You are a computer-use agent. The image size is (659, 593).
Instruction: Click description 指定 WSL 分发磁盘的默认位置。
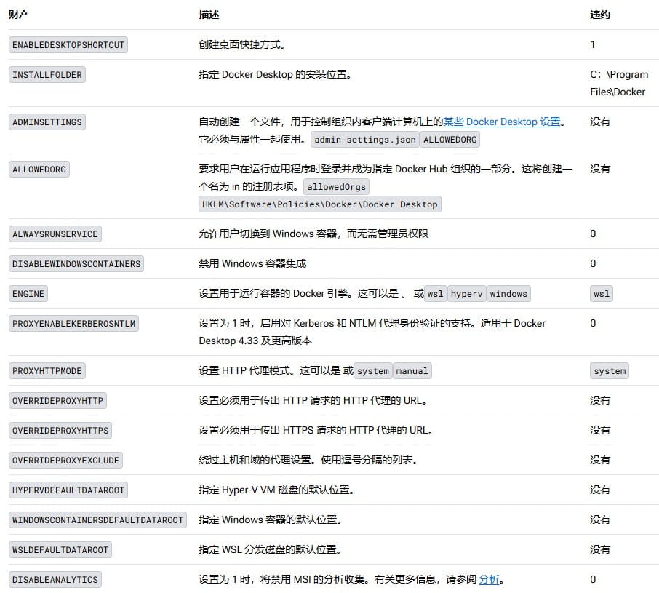point(270,550)
